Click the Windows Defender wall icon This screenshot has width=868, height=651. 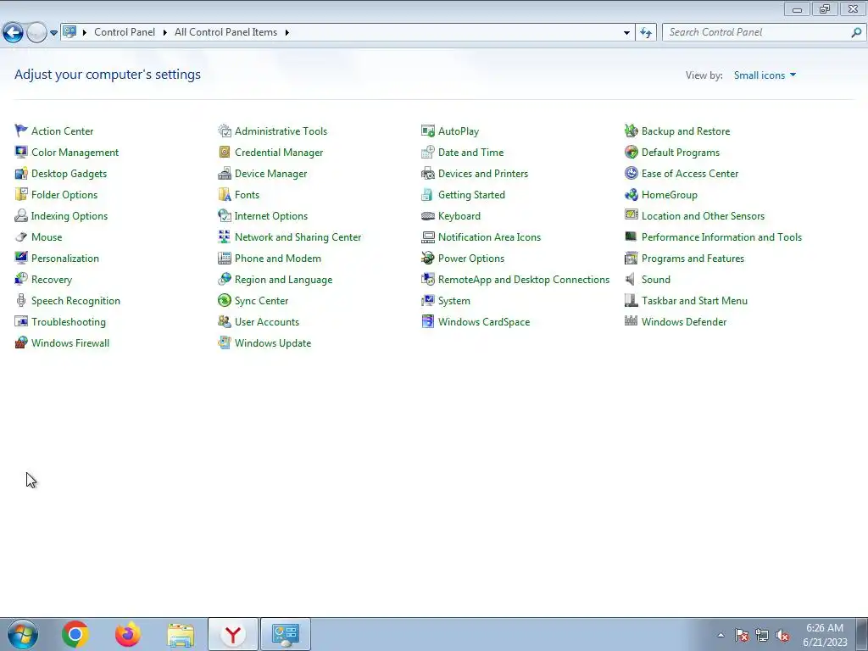tap(631, 321)
